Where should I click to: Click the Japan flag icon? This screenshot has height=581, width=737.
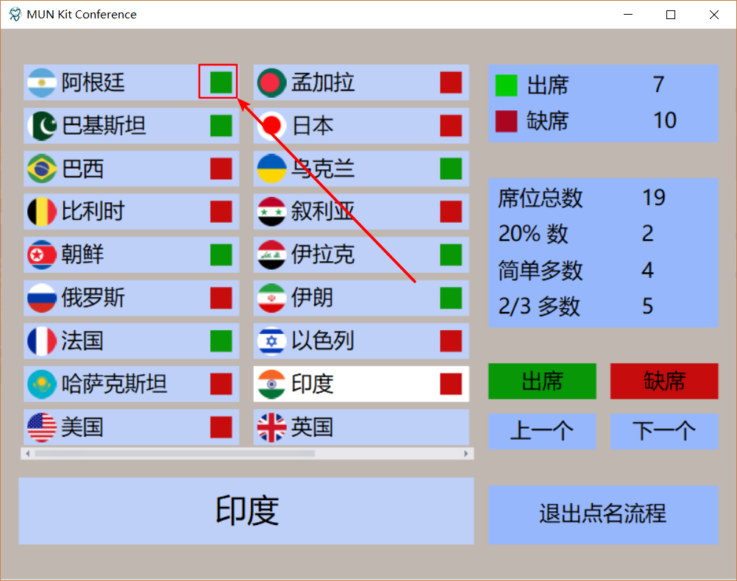(x=271, y=126)
